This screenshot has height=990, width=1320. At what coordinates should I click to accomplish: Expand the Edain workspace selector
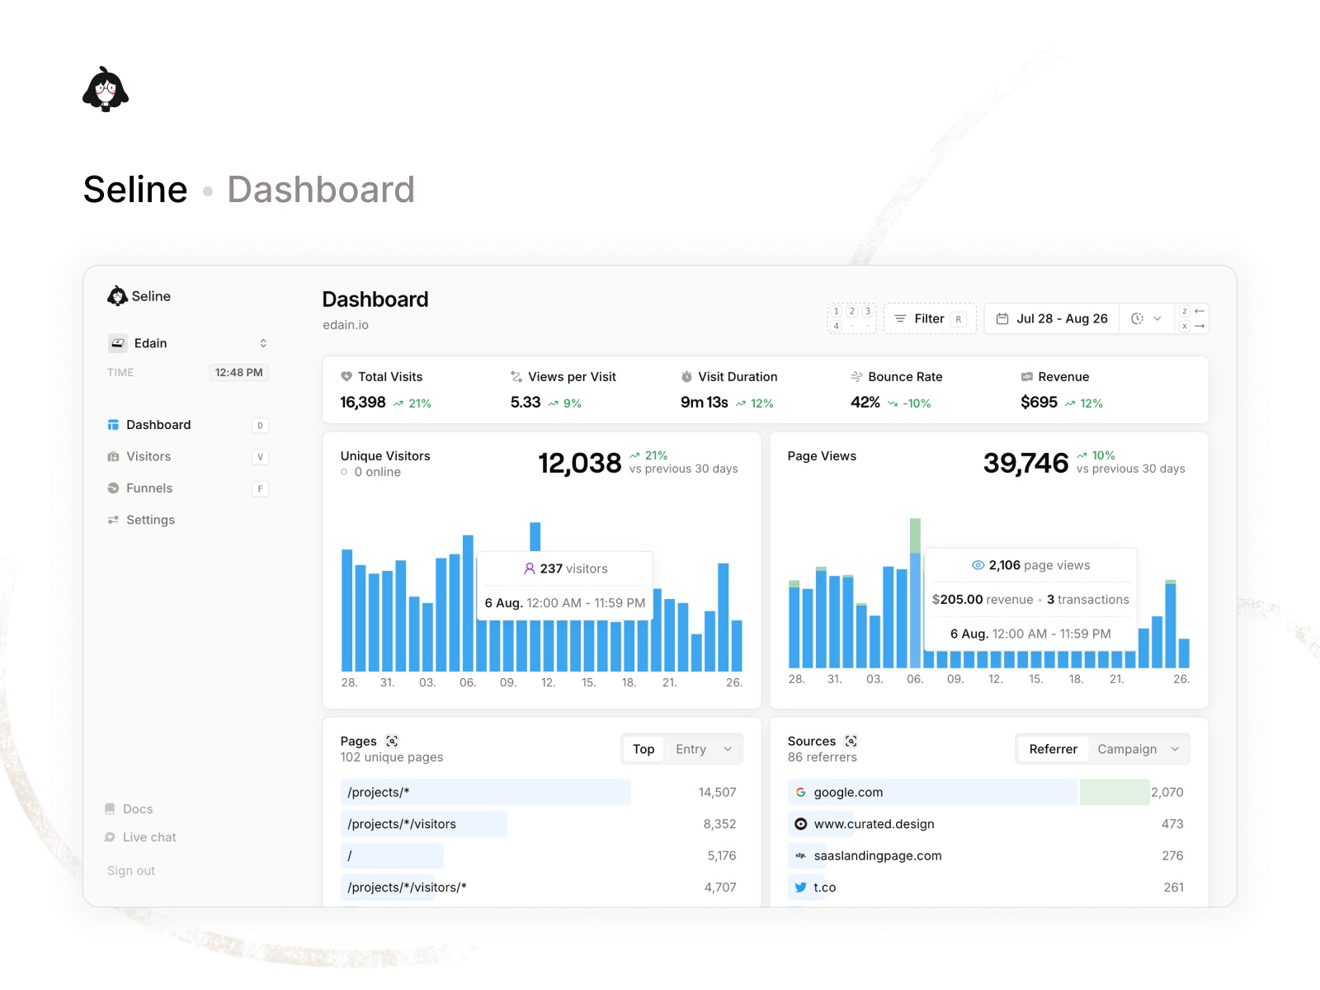(x=262, y=342)
